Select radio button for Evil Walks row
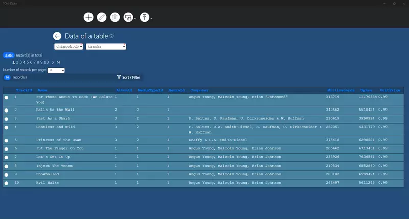Image resolution: width=409 pixels, height=219 pixels. pyautogui.click(x=6, y=183)
